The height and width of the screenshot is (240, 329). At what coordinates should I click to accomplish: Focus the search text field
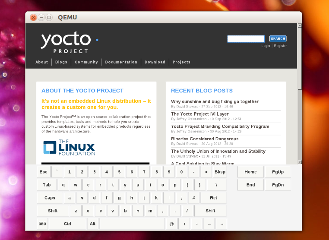246,39
